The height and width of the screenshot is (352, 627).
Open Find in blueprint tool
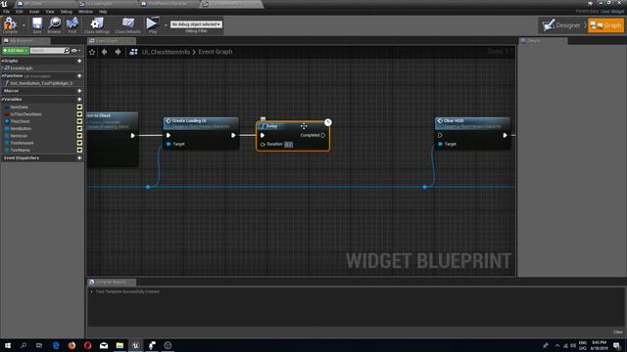pos(72,24)
